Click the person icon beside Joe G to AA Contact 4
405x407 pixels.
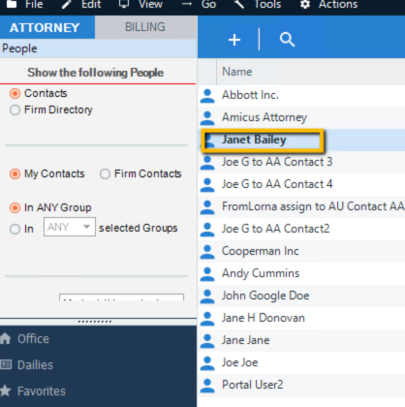pos(207,185)
